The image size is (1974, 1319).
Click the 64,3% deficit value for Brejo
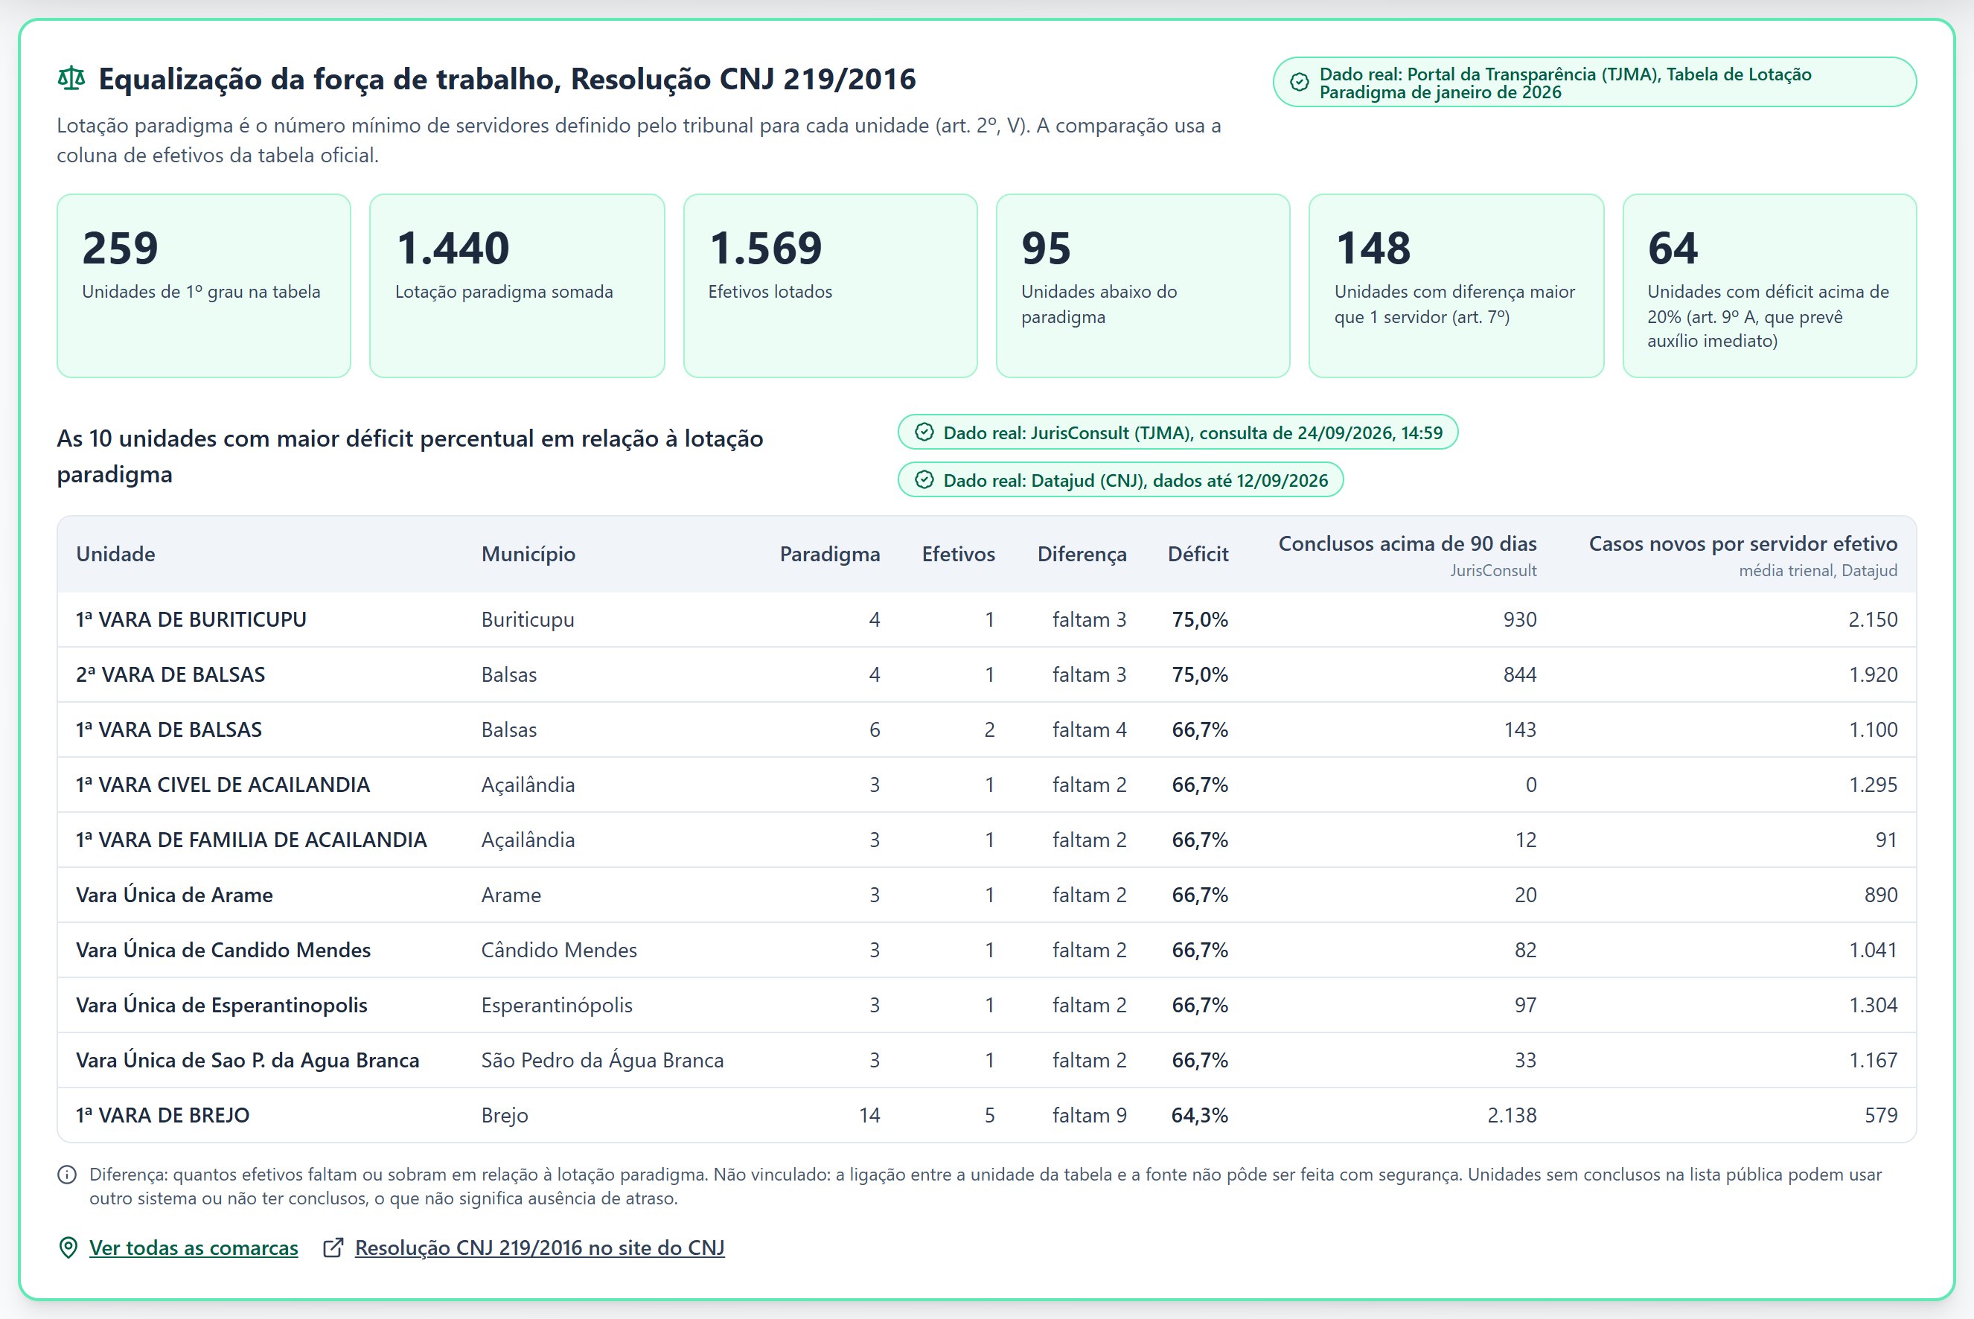(1199, 1116)
